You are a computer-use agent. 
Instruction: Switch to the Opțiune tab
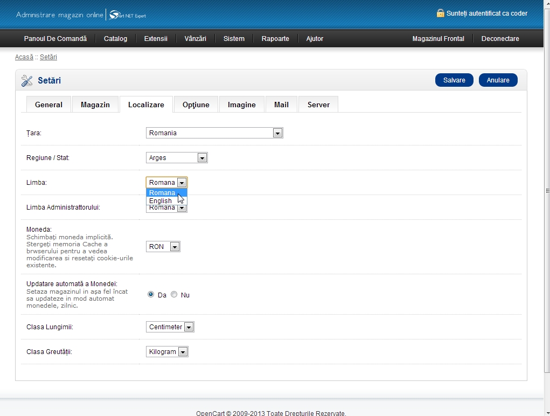[196, 105]
